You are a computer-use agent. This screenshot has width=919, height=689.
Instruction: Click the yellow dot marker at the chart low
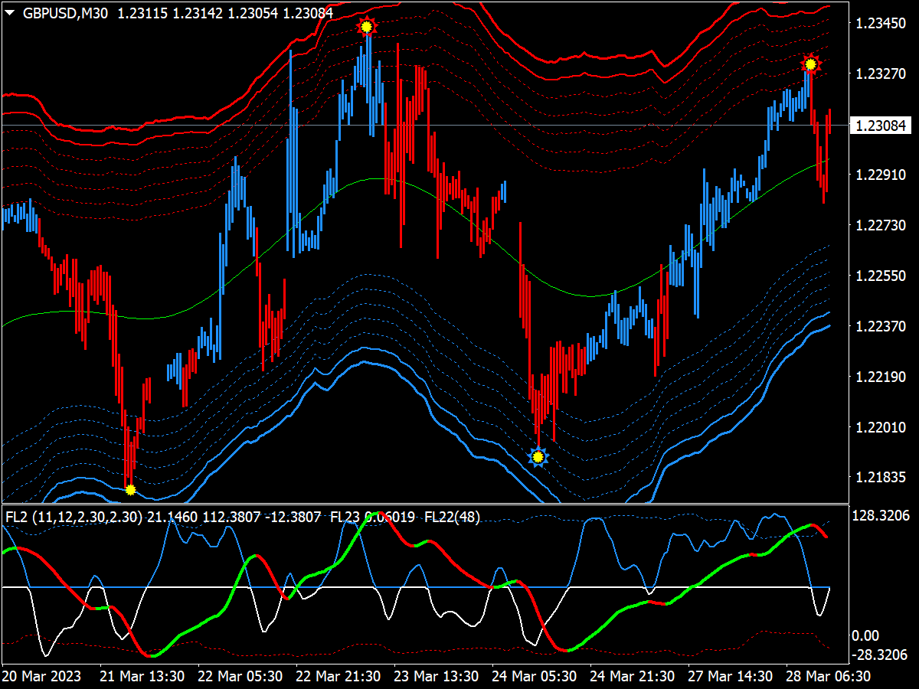pos(130,489)
